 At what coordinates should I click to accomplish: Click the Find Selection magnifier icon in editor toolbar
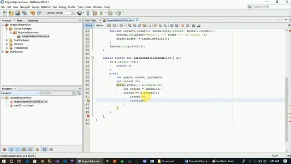point(130,26)
